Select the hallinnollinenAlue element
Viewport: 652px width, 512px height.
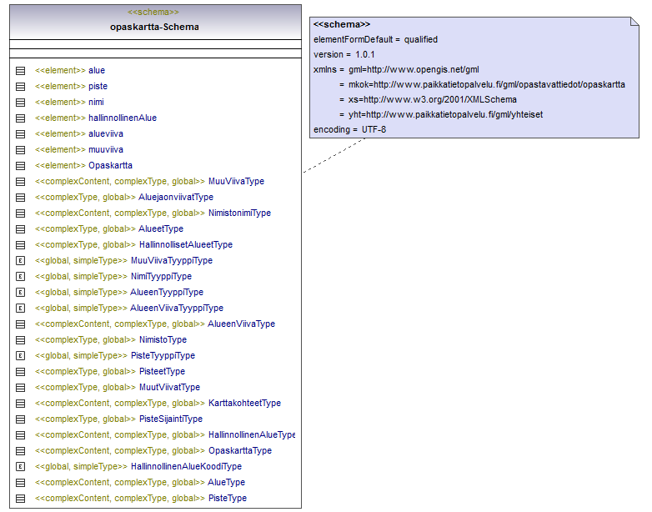click(122, 118)
